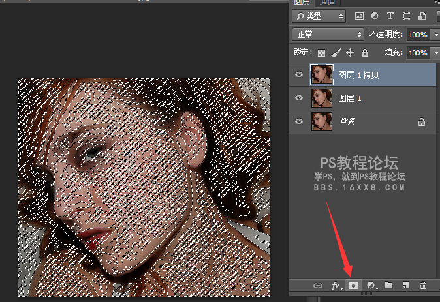Hide the 背景 background layer
This screenshot has width=440, height=302.
[299, 121]
